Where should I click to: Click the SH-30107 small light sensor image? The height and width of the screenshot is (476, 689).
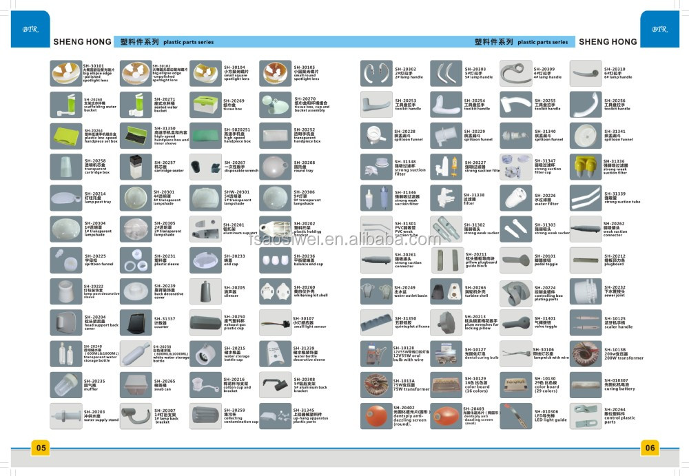point(276,322)
